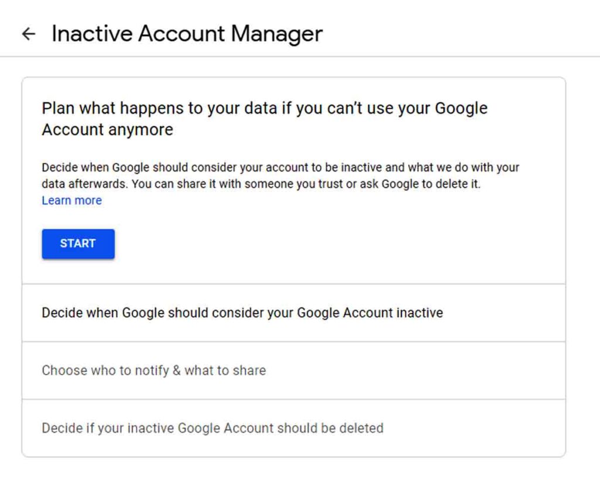Open the Learn more link
Screen dimensions: 600x497
(71, 200)
